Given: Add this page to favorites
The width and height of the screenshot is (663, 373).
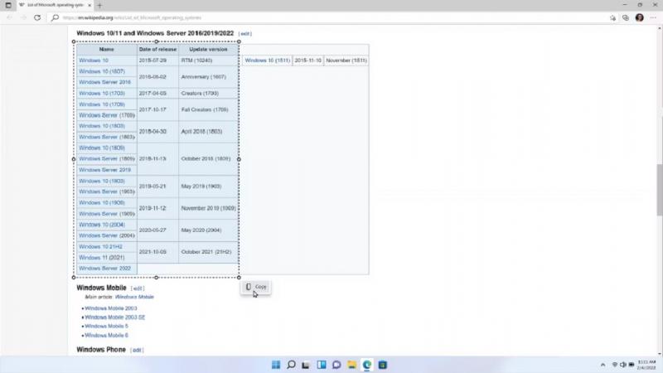Looking at the screenshot, I should tap(612, 17).
